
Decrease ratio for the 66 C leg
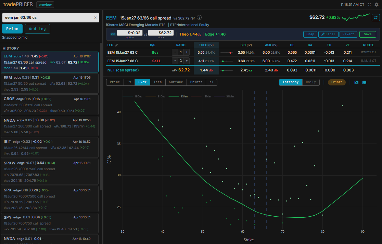pyautogui.click(x=175, y=61)
